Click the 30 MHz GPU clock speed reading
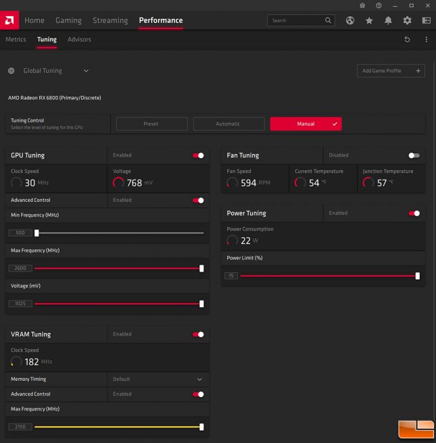 (37, 183)
